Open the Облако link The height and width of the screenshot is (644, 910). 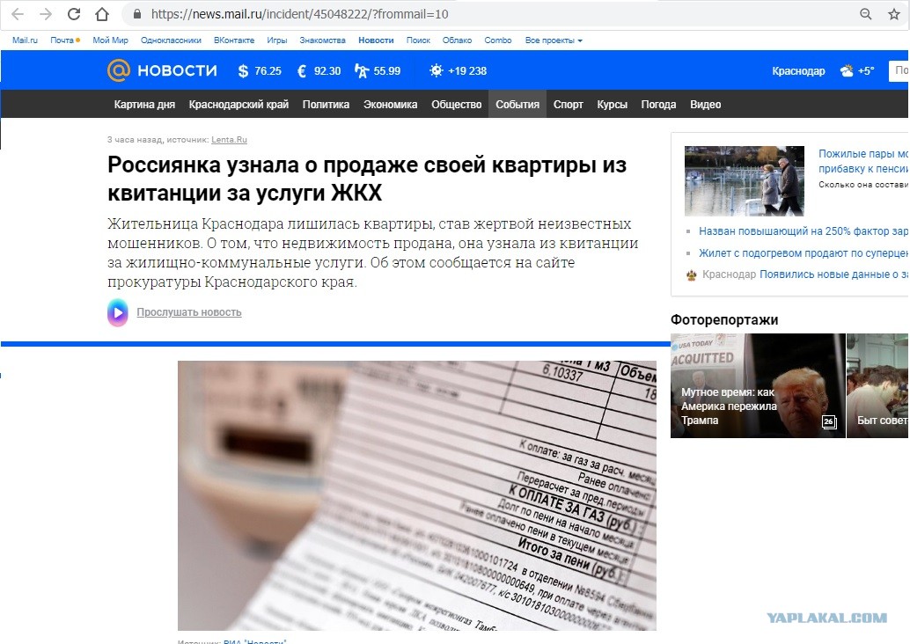(x=457, y=40)
